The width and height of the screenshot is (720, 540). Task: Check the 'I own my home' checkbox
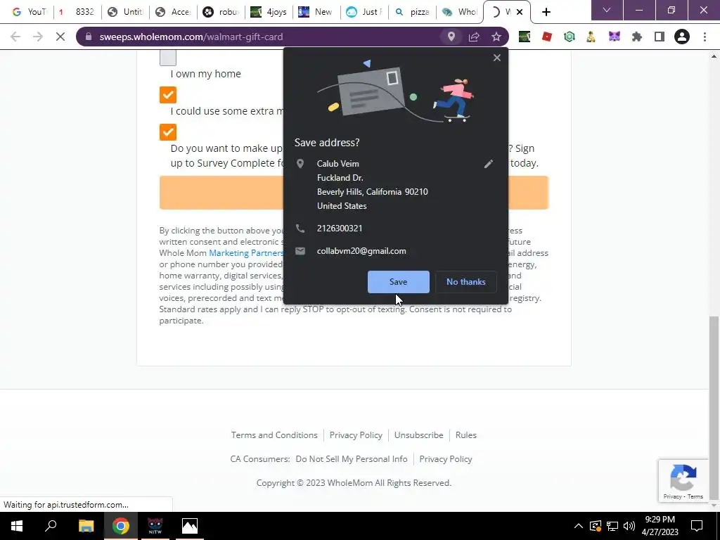[167, 58]
